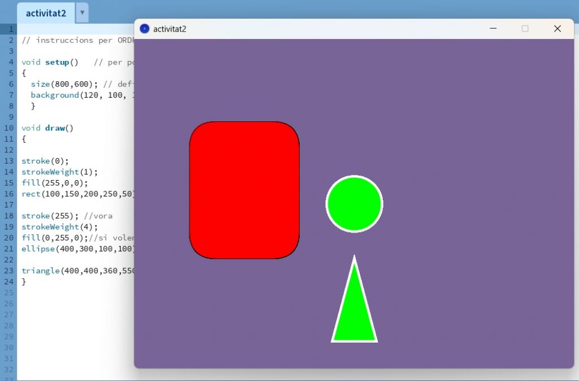Minimize the activitat2 sketch window
This screenshot has width=579, height=381.
493,29
